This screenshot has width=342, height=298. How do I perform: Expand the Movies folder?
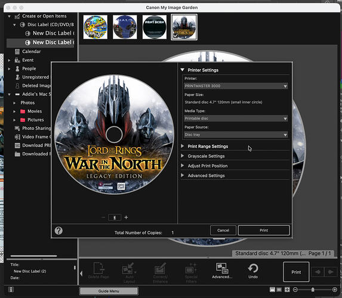pyautogui.click(x=14, y=111)
